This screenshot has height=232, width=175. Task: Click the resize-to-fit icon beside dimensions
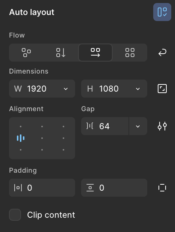(162, 89)
